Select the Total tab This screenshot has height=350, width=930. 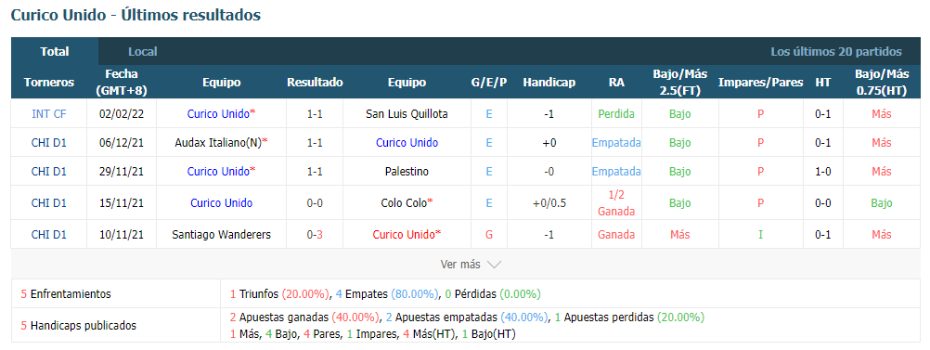coord(55,52)
